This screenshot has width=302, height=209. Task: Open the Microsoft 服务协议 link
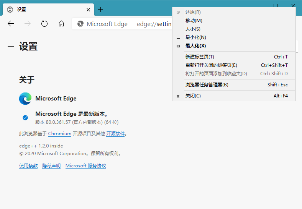pyautogui.click(x=86, y=166)
